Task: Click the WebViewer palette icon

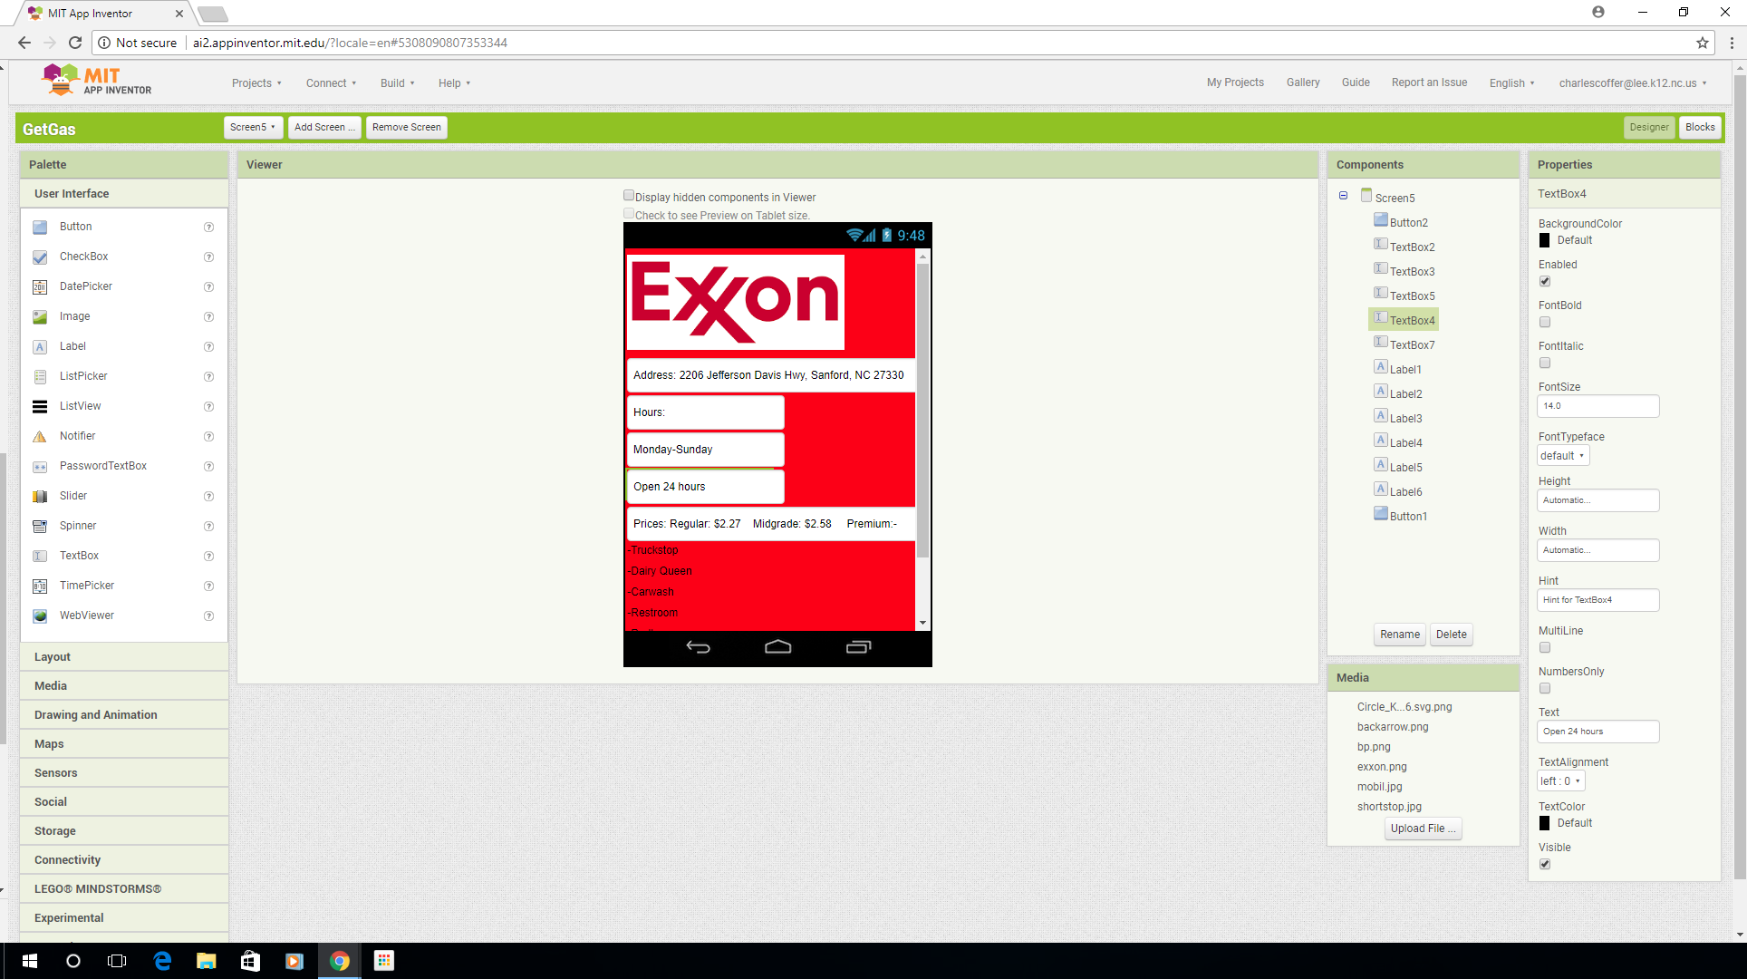Action: point(40,616)
